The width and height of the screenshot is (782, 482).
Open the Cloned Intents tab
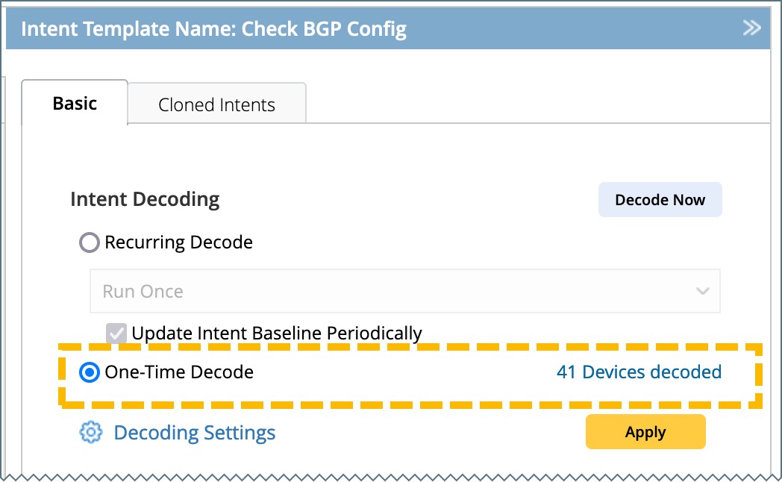[216, 105]
